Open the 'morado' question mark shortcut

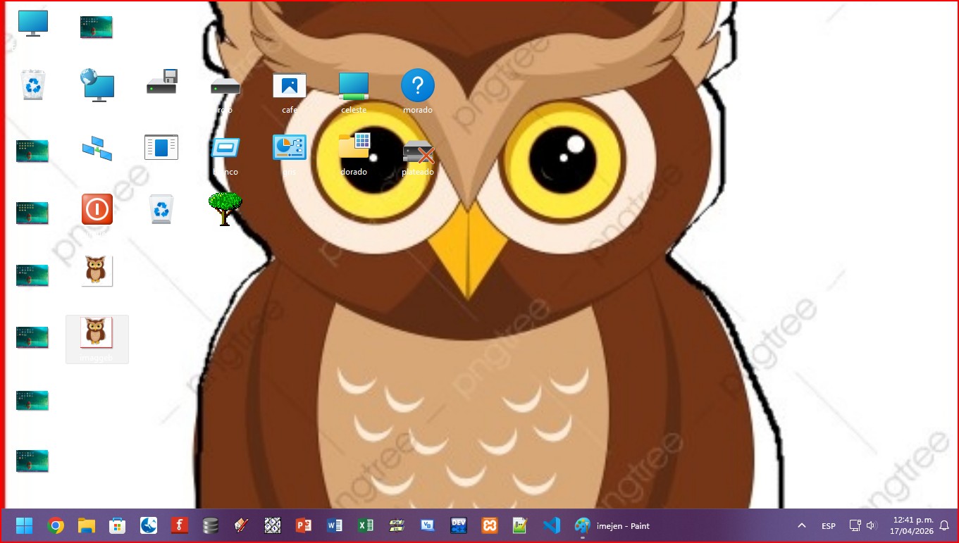(x=417, y=87)
